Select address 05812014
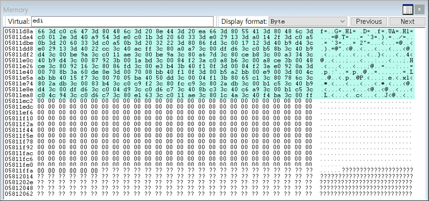 coord(19,177)
